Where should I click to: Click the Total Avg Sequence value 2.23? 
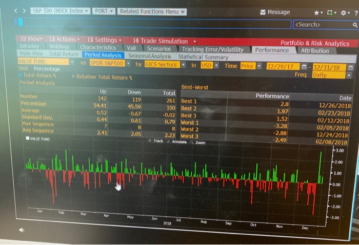(170, 135)
